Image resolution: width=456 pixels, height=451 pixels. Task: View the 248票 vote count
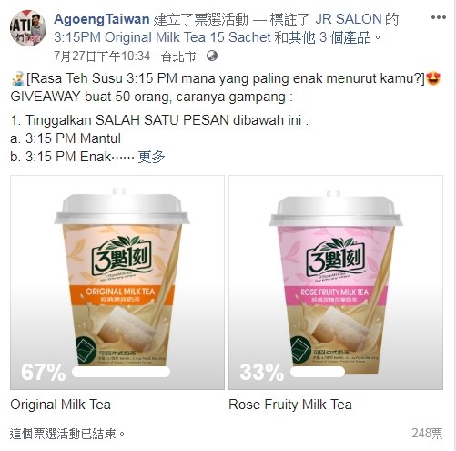click(x=427, y=434)
